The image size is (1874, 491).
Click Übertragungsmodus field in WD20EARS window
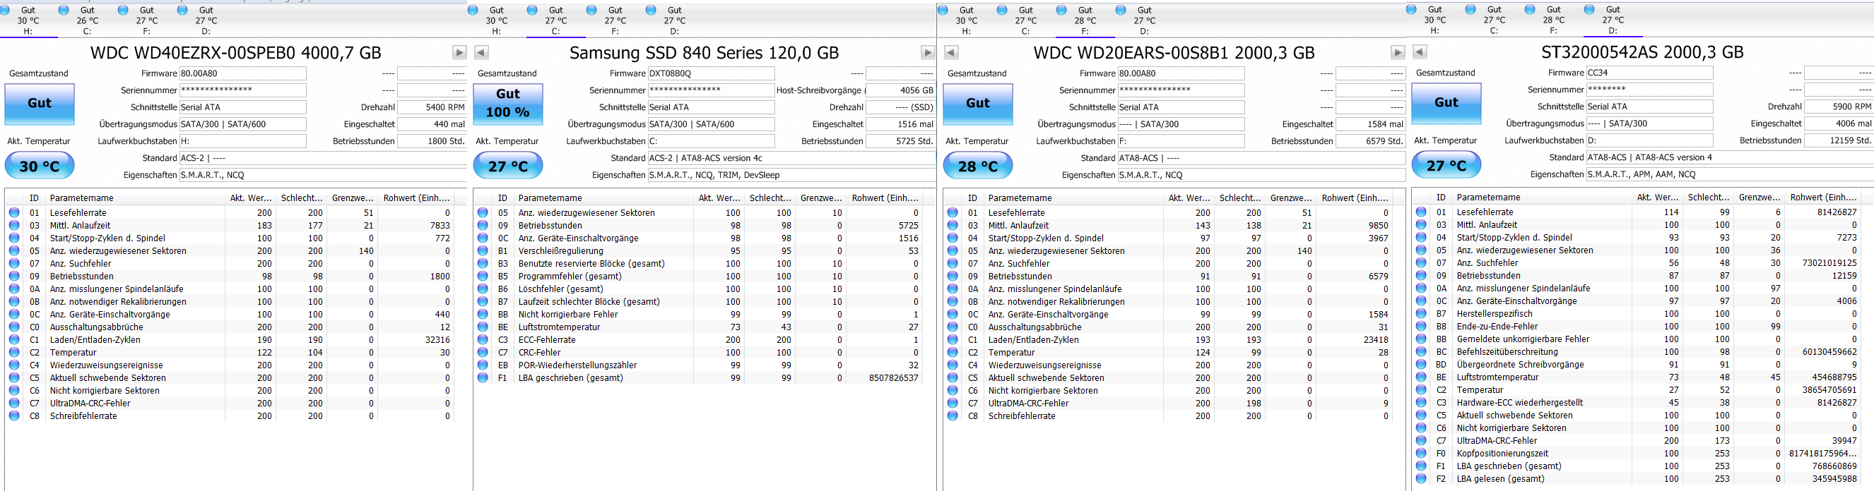pyautogui.click(x=1181, y=124)
